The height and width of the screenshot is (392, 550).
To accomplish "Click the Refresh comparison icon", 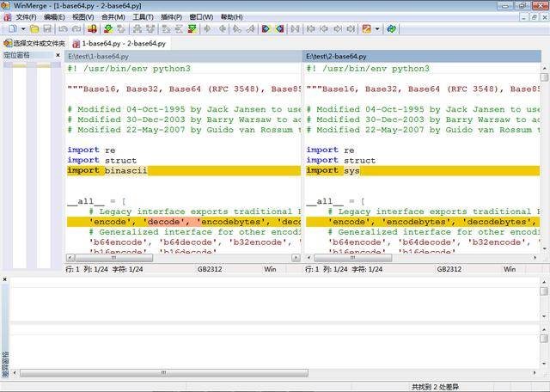I will (x=392, y=28).
